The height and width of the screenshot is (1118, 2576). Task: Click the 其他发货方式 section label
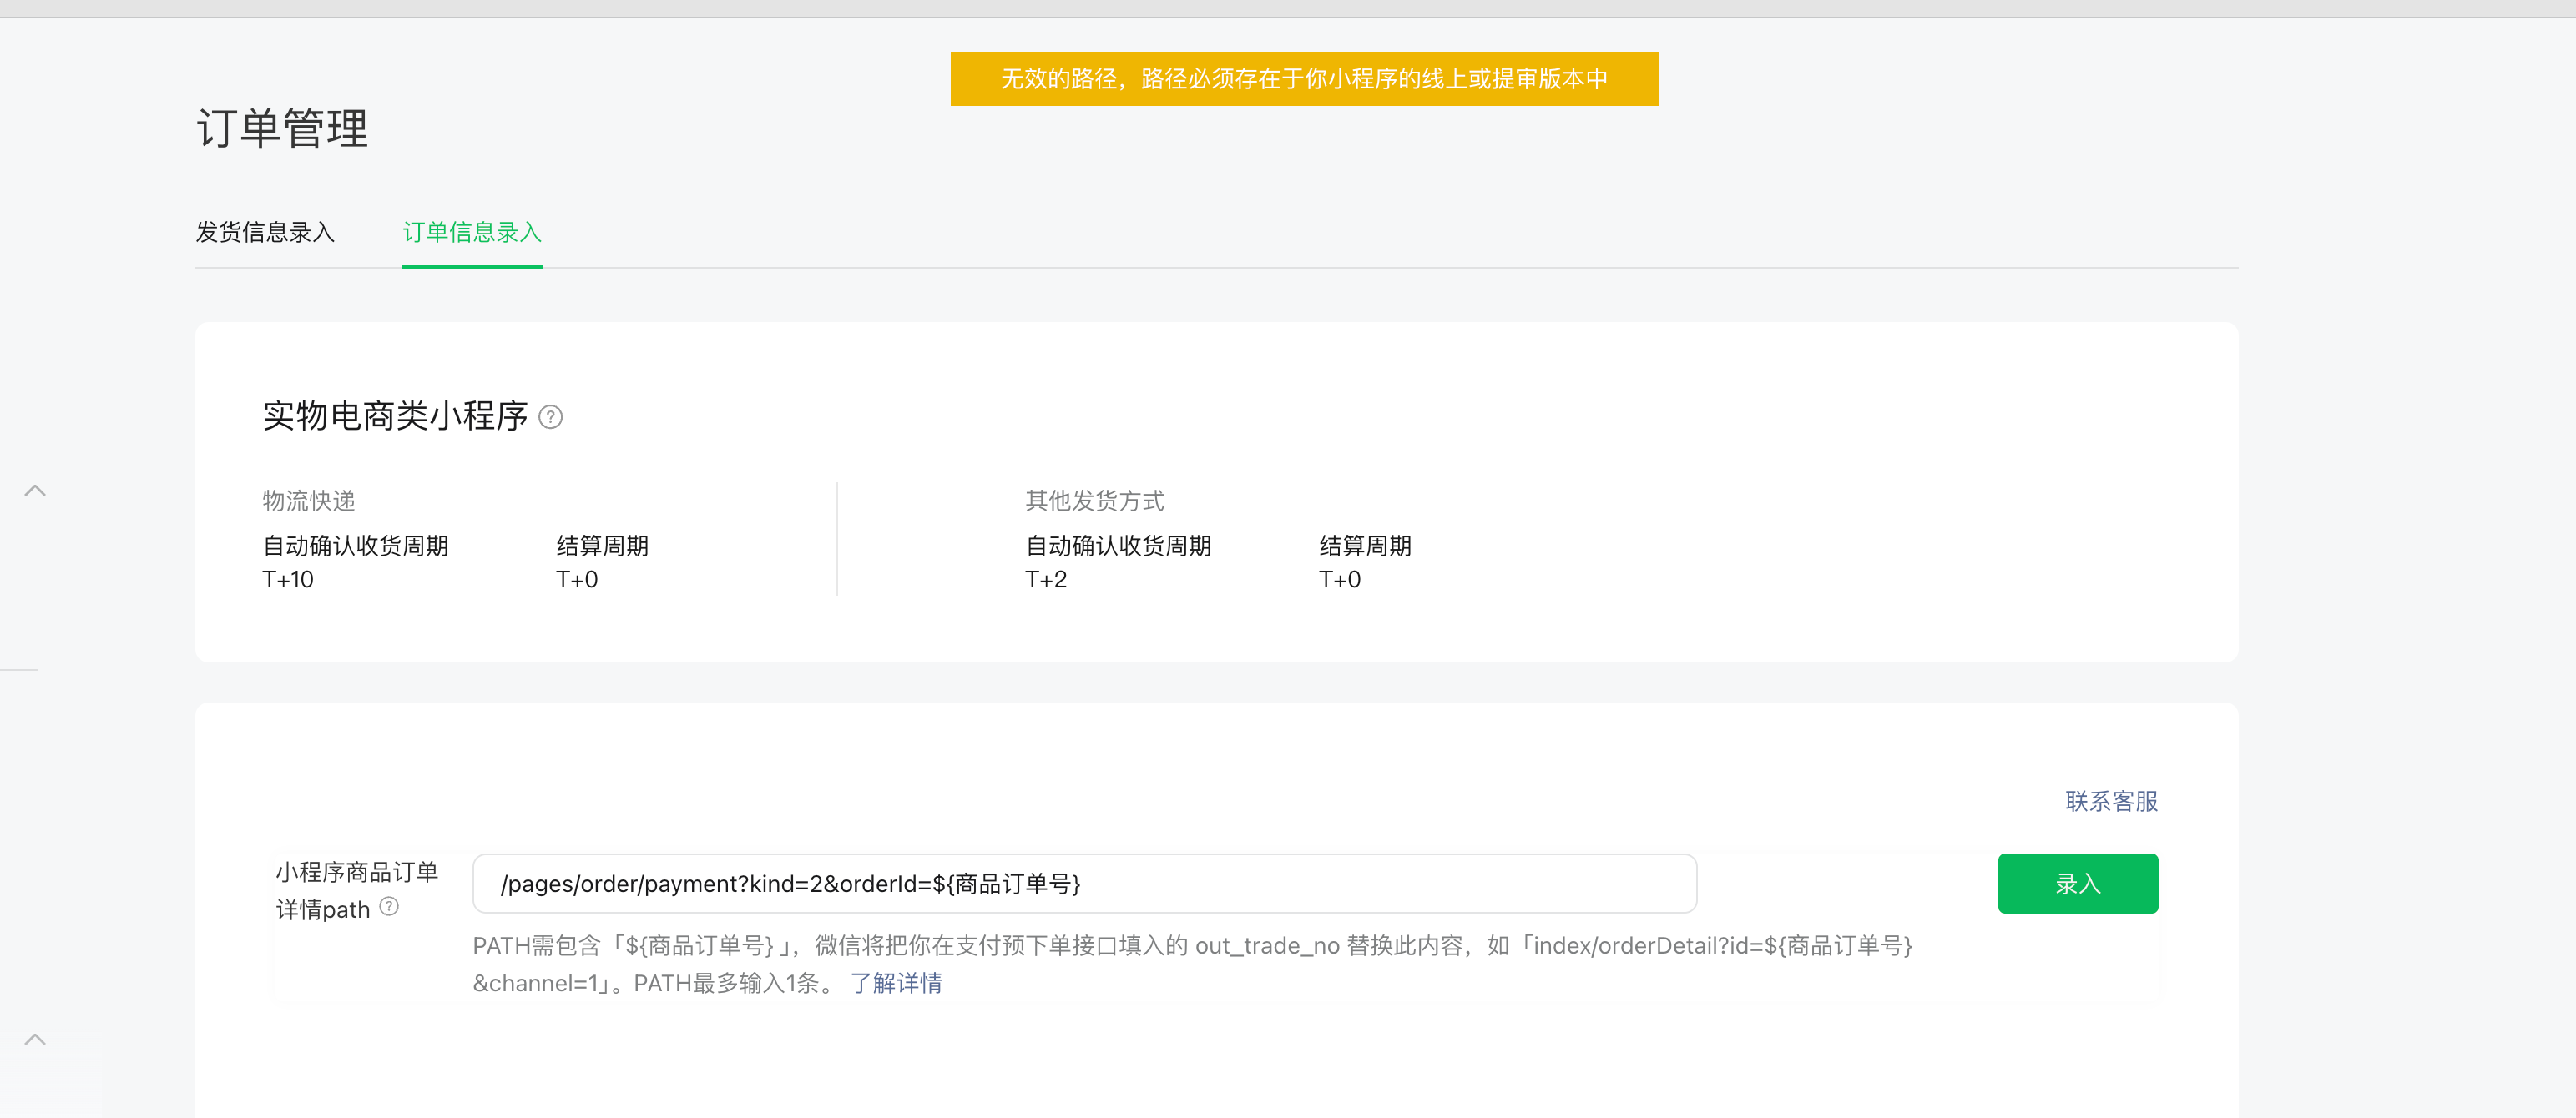point(1094,501)
